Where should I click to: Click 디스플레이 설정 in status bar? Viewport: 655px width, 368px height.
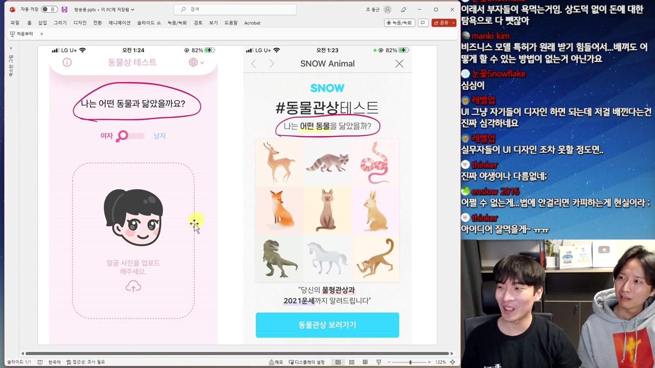[307, 362]
